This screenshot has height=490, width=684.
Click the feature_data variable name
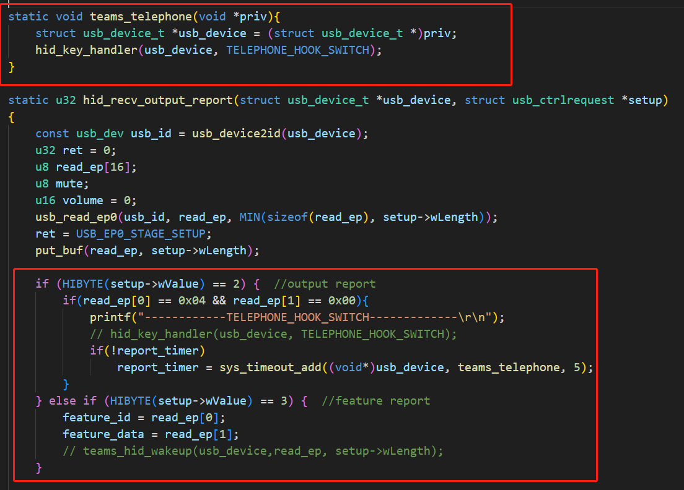point(103,435)
